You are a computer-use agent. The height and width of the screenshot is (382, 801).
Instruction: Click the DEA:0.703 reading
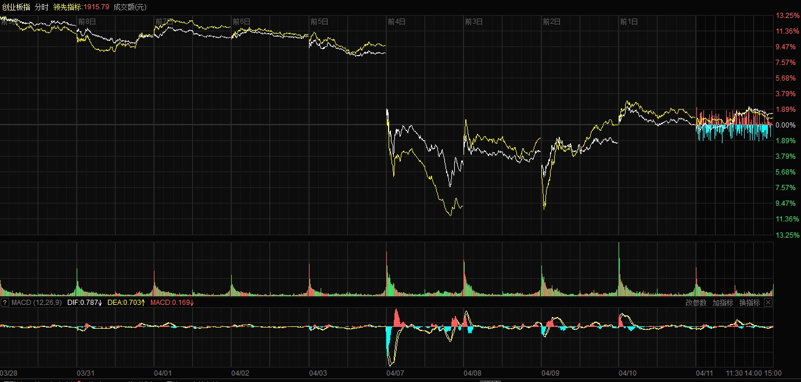click(127, 303)
